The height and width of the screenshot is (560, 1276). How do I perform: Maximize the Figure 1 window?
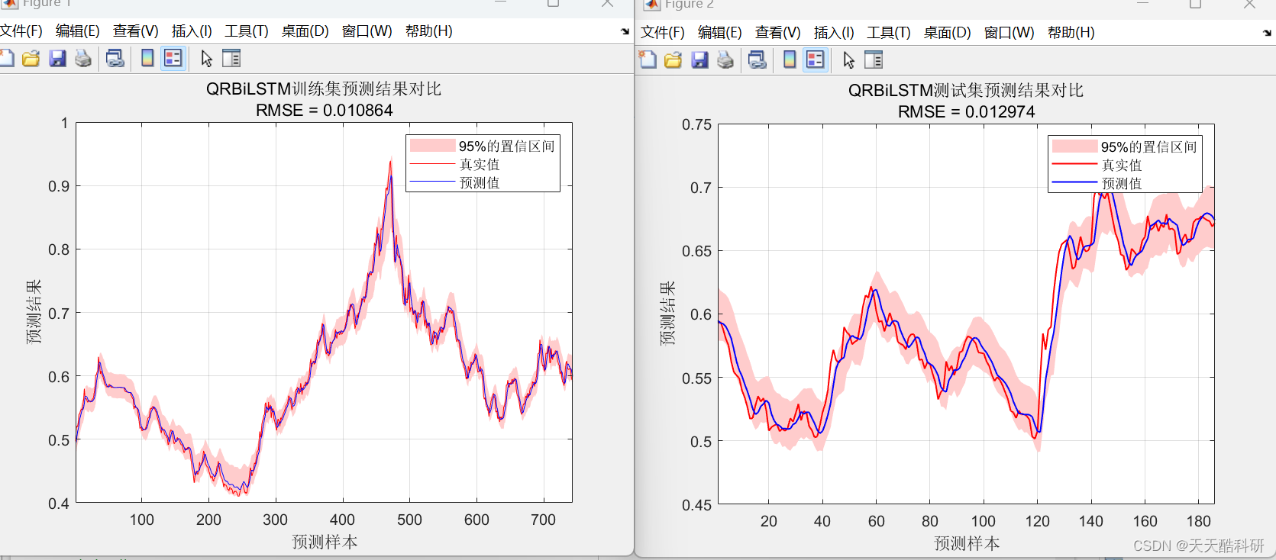point(554,3)
